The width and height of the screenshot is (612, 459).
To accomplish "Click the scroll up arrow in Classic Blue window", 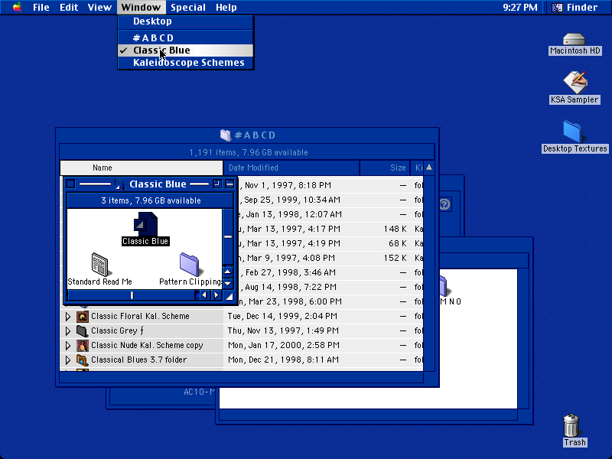I will coord(228,272).
